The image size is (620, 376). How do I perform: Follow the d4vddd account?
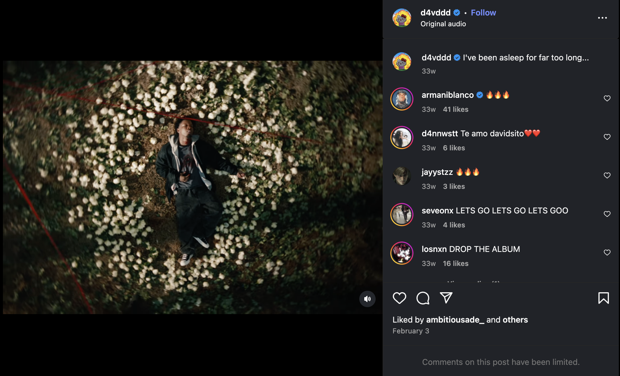pyautogui.click(x=483, y=13)
